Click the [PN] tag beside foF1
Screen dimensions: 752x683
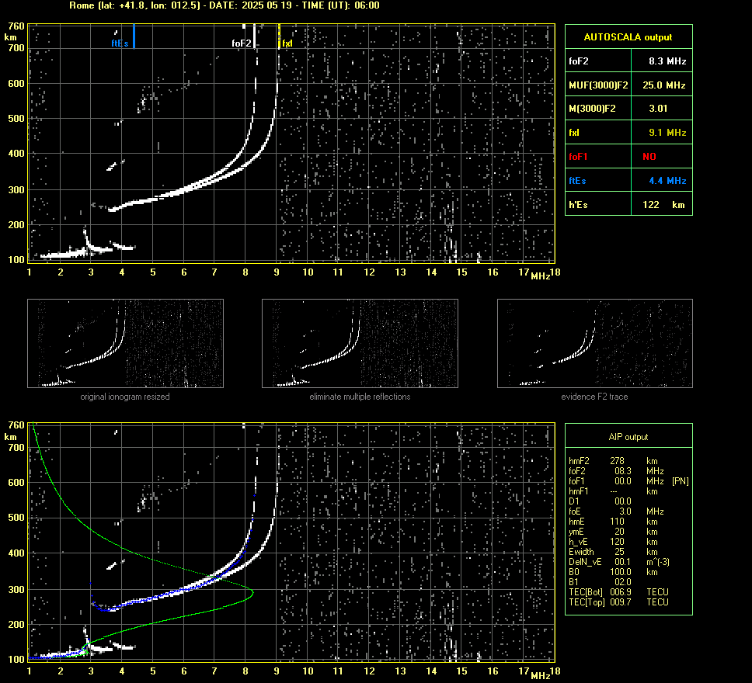[x=681, y=481]
